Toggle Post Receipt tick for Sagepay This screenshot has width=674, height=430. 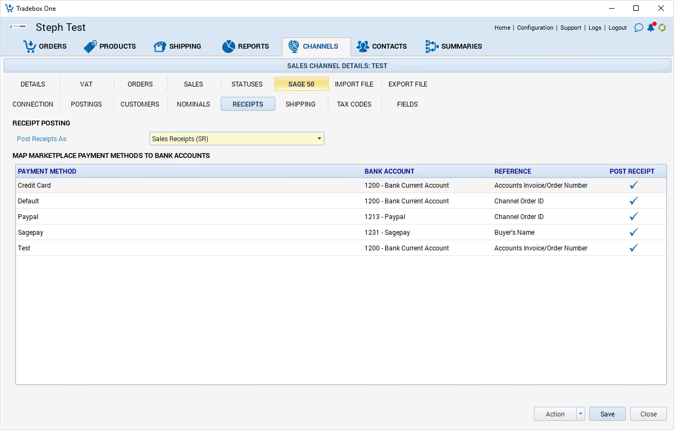634,233
